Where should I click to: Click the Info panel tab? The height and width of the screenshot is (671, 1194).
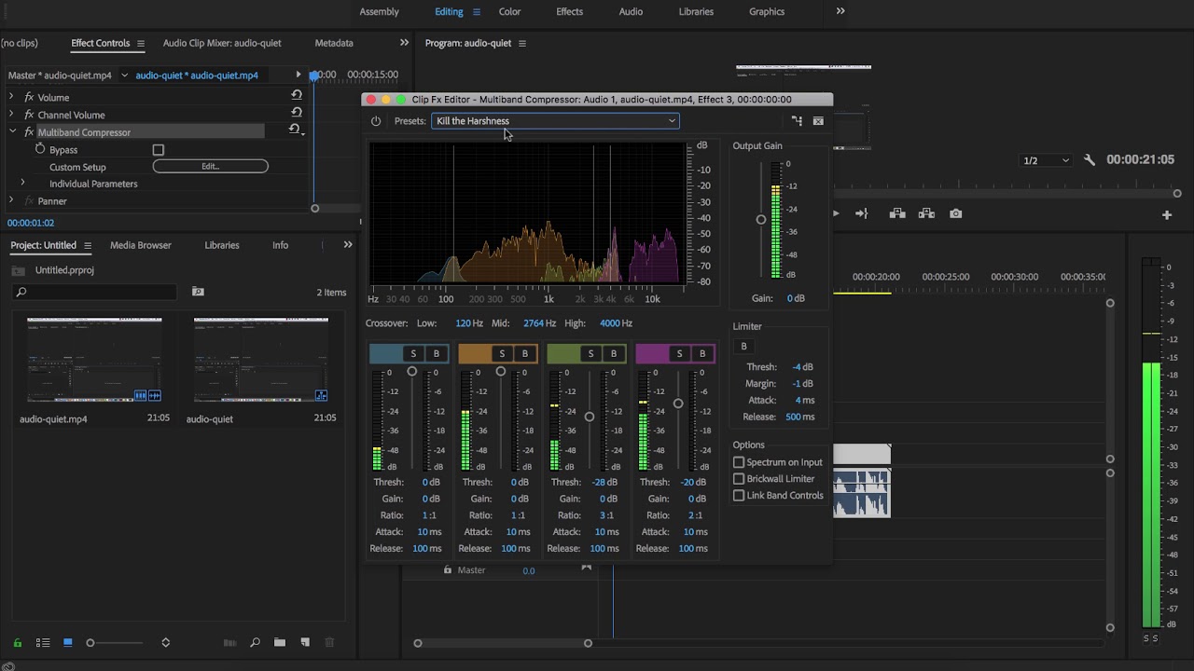(280, 245)
